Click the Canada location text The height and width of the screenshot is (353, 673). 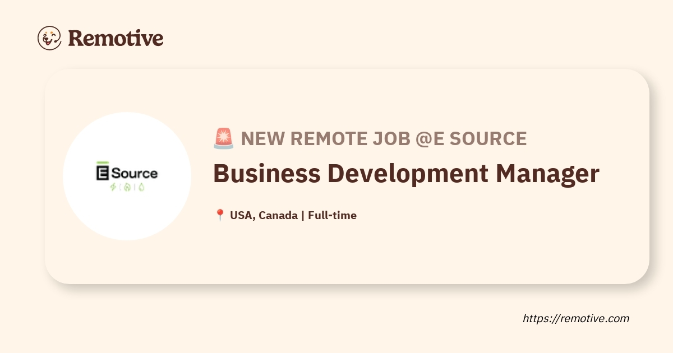(278, 215)
